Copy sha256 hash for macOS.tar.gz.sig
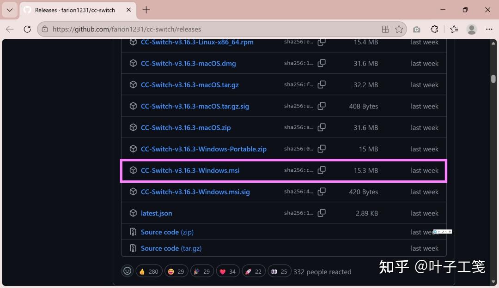 click(322, 106)
